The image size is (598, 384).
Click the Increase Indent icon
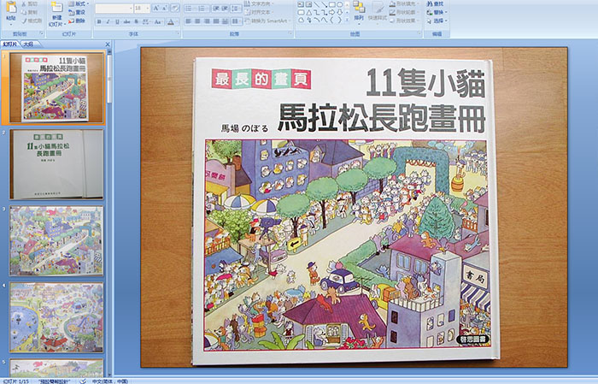[x=225, y=8]
